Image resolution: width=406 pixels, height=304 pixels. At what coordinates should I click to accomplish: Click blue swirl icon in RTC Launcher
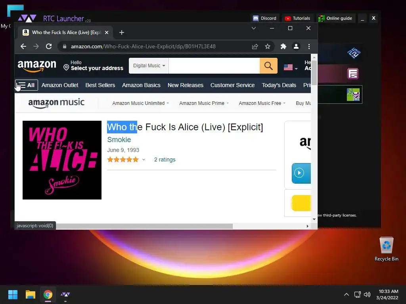(354, 53)
